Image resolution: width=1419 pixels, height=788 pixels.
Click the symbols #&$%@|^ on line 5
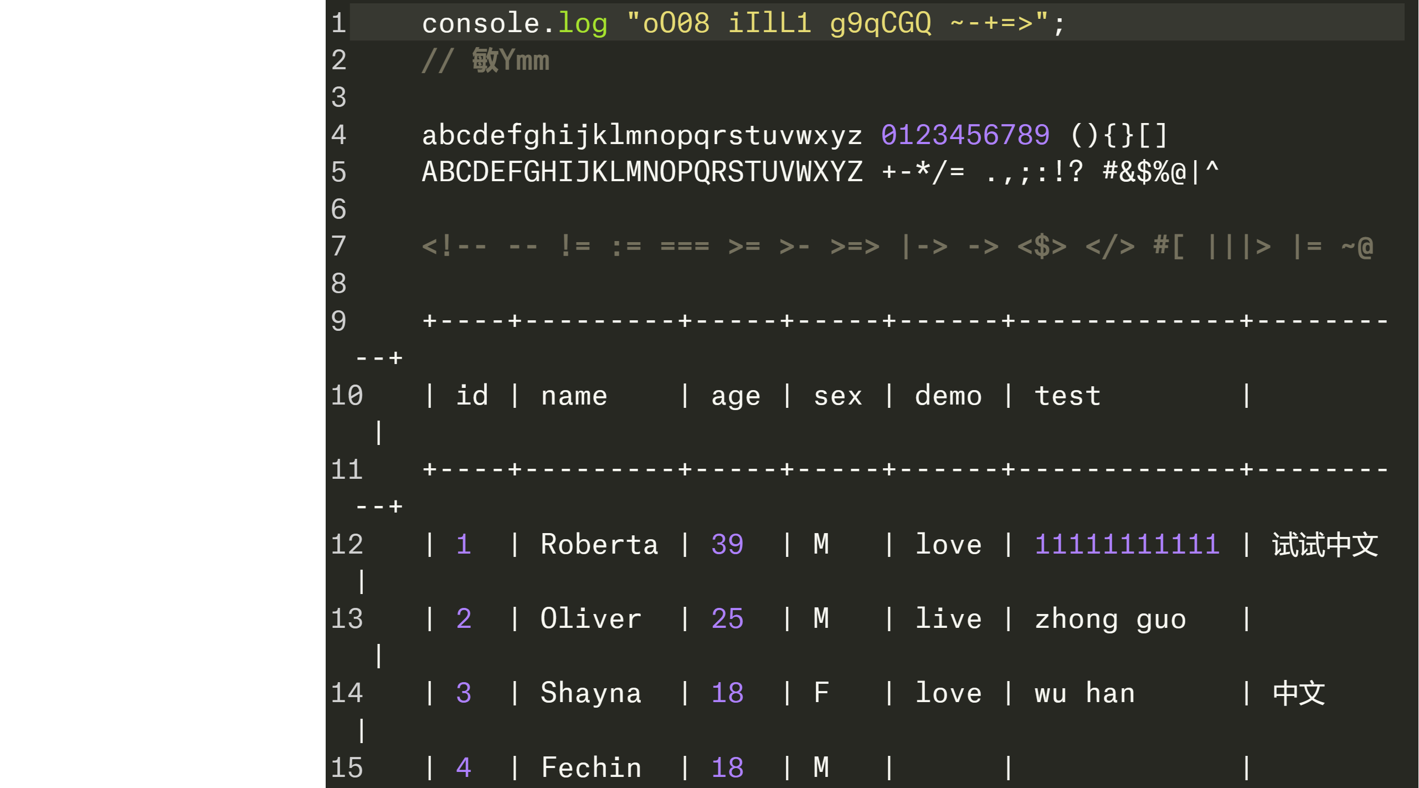[x=1161, y=172]
